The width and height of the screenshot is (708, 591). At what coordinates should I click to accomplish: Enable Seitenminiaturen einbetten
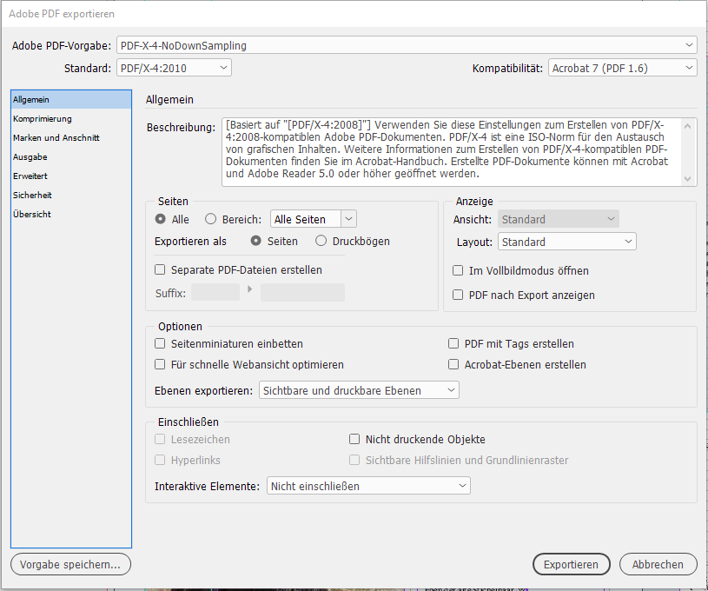(x=160, y=343)
